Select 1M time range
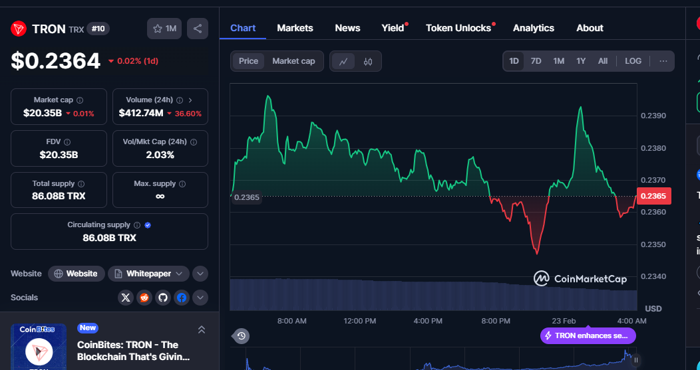Viewport: 700px width, 370px height. coord(558,61)
